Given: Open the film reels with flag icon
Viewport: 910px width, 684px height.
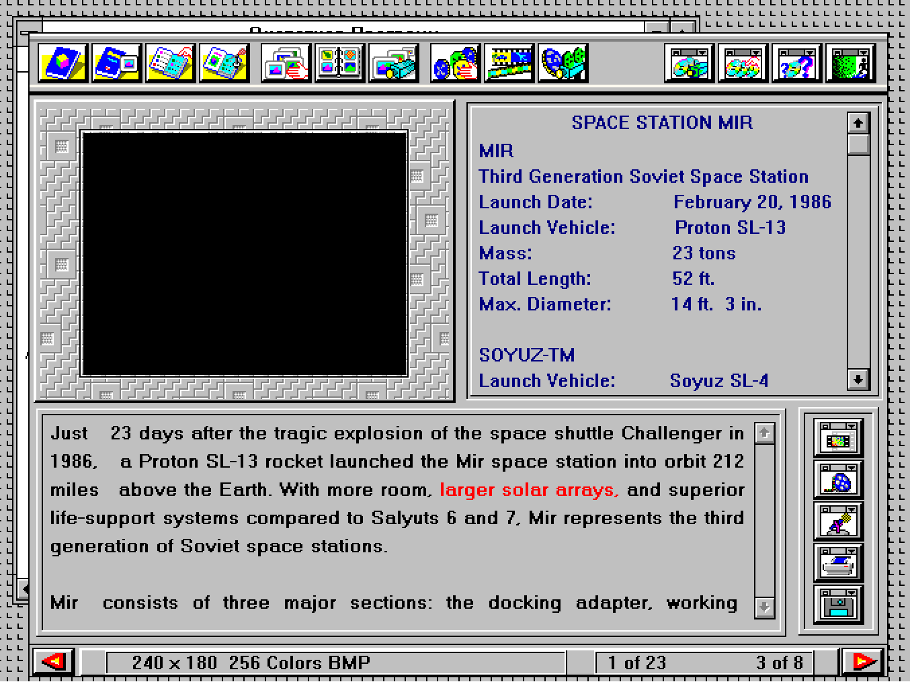Looking at the screenshot, I should pos(455,64).
